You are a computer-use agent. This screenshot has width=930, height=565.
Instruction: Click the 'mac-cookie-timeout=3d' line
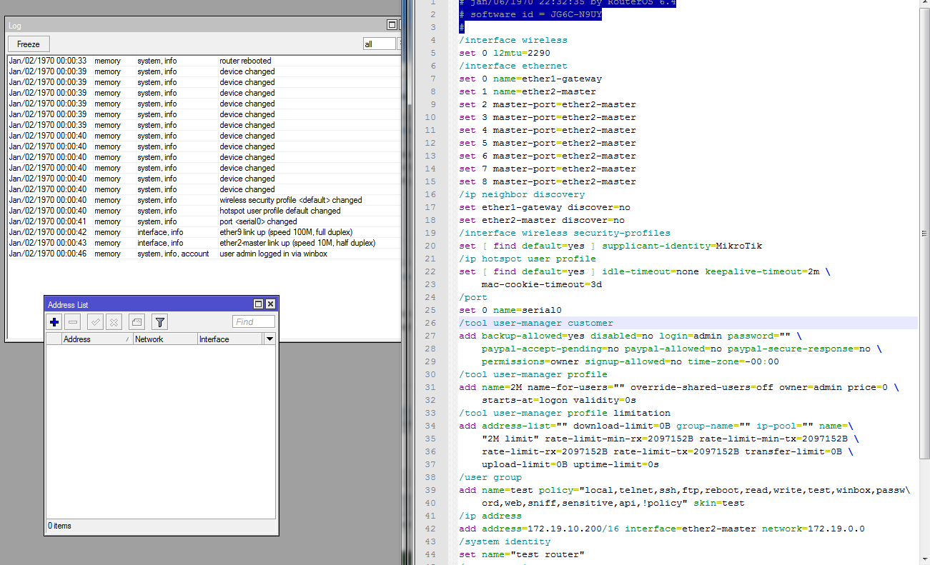(x=542, y=284)
